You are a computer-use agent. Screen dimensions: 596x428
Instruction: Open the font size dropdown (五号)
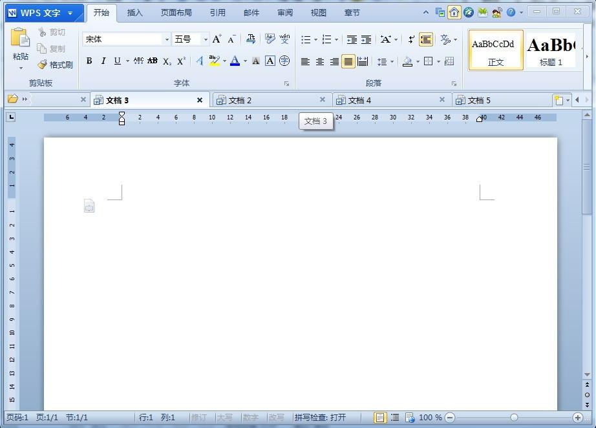(206, 39)
